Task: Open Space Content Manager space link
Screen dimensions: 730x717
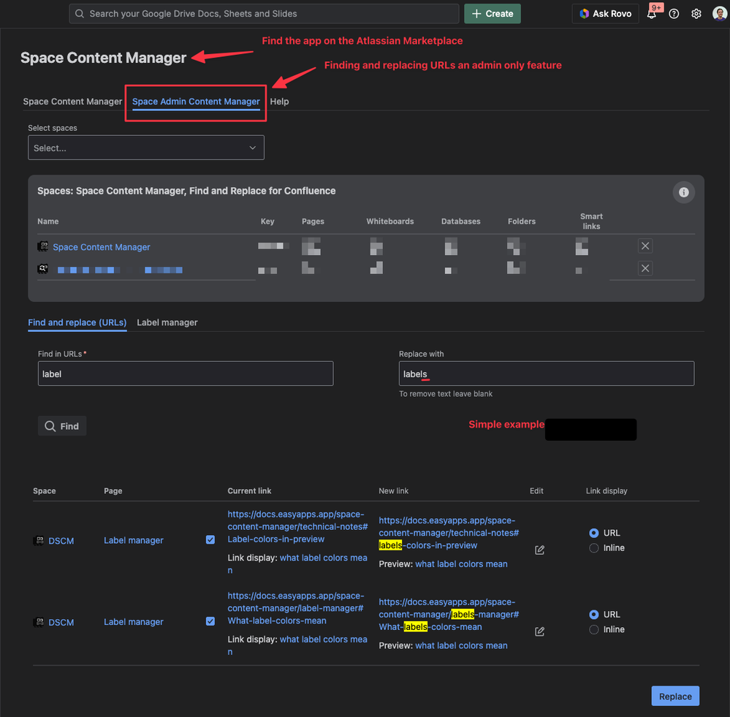Action: [x=102, y=247]
